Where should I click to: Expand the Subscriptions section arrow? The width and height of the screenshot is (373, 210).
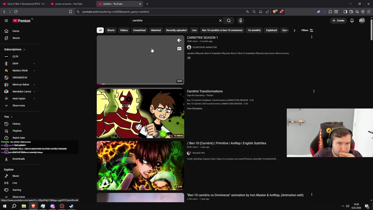coord(24,49)
